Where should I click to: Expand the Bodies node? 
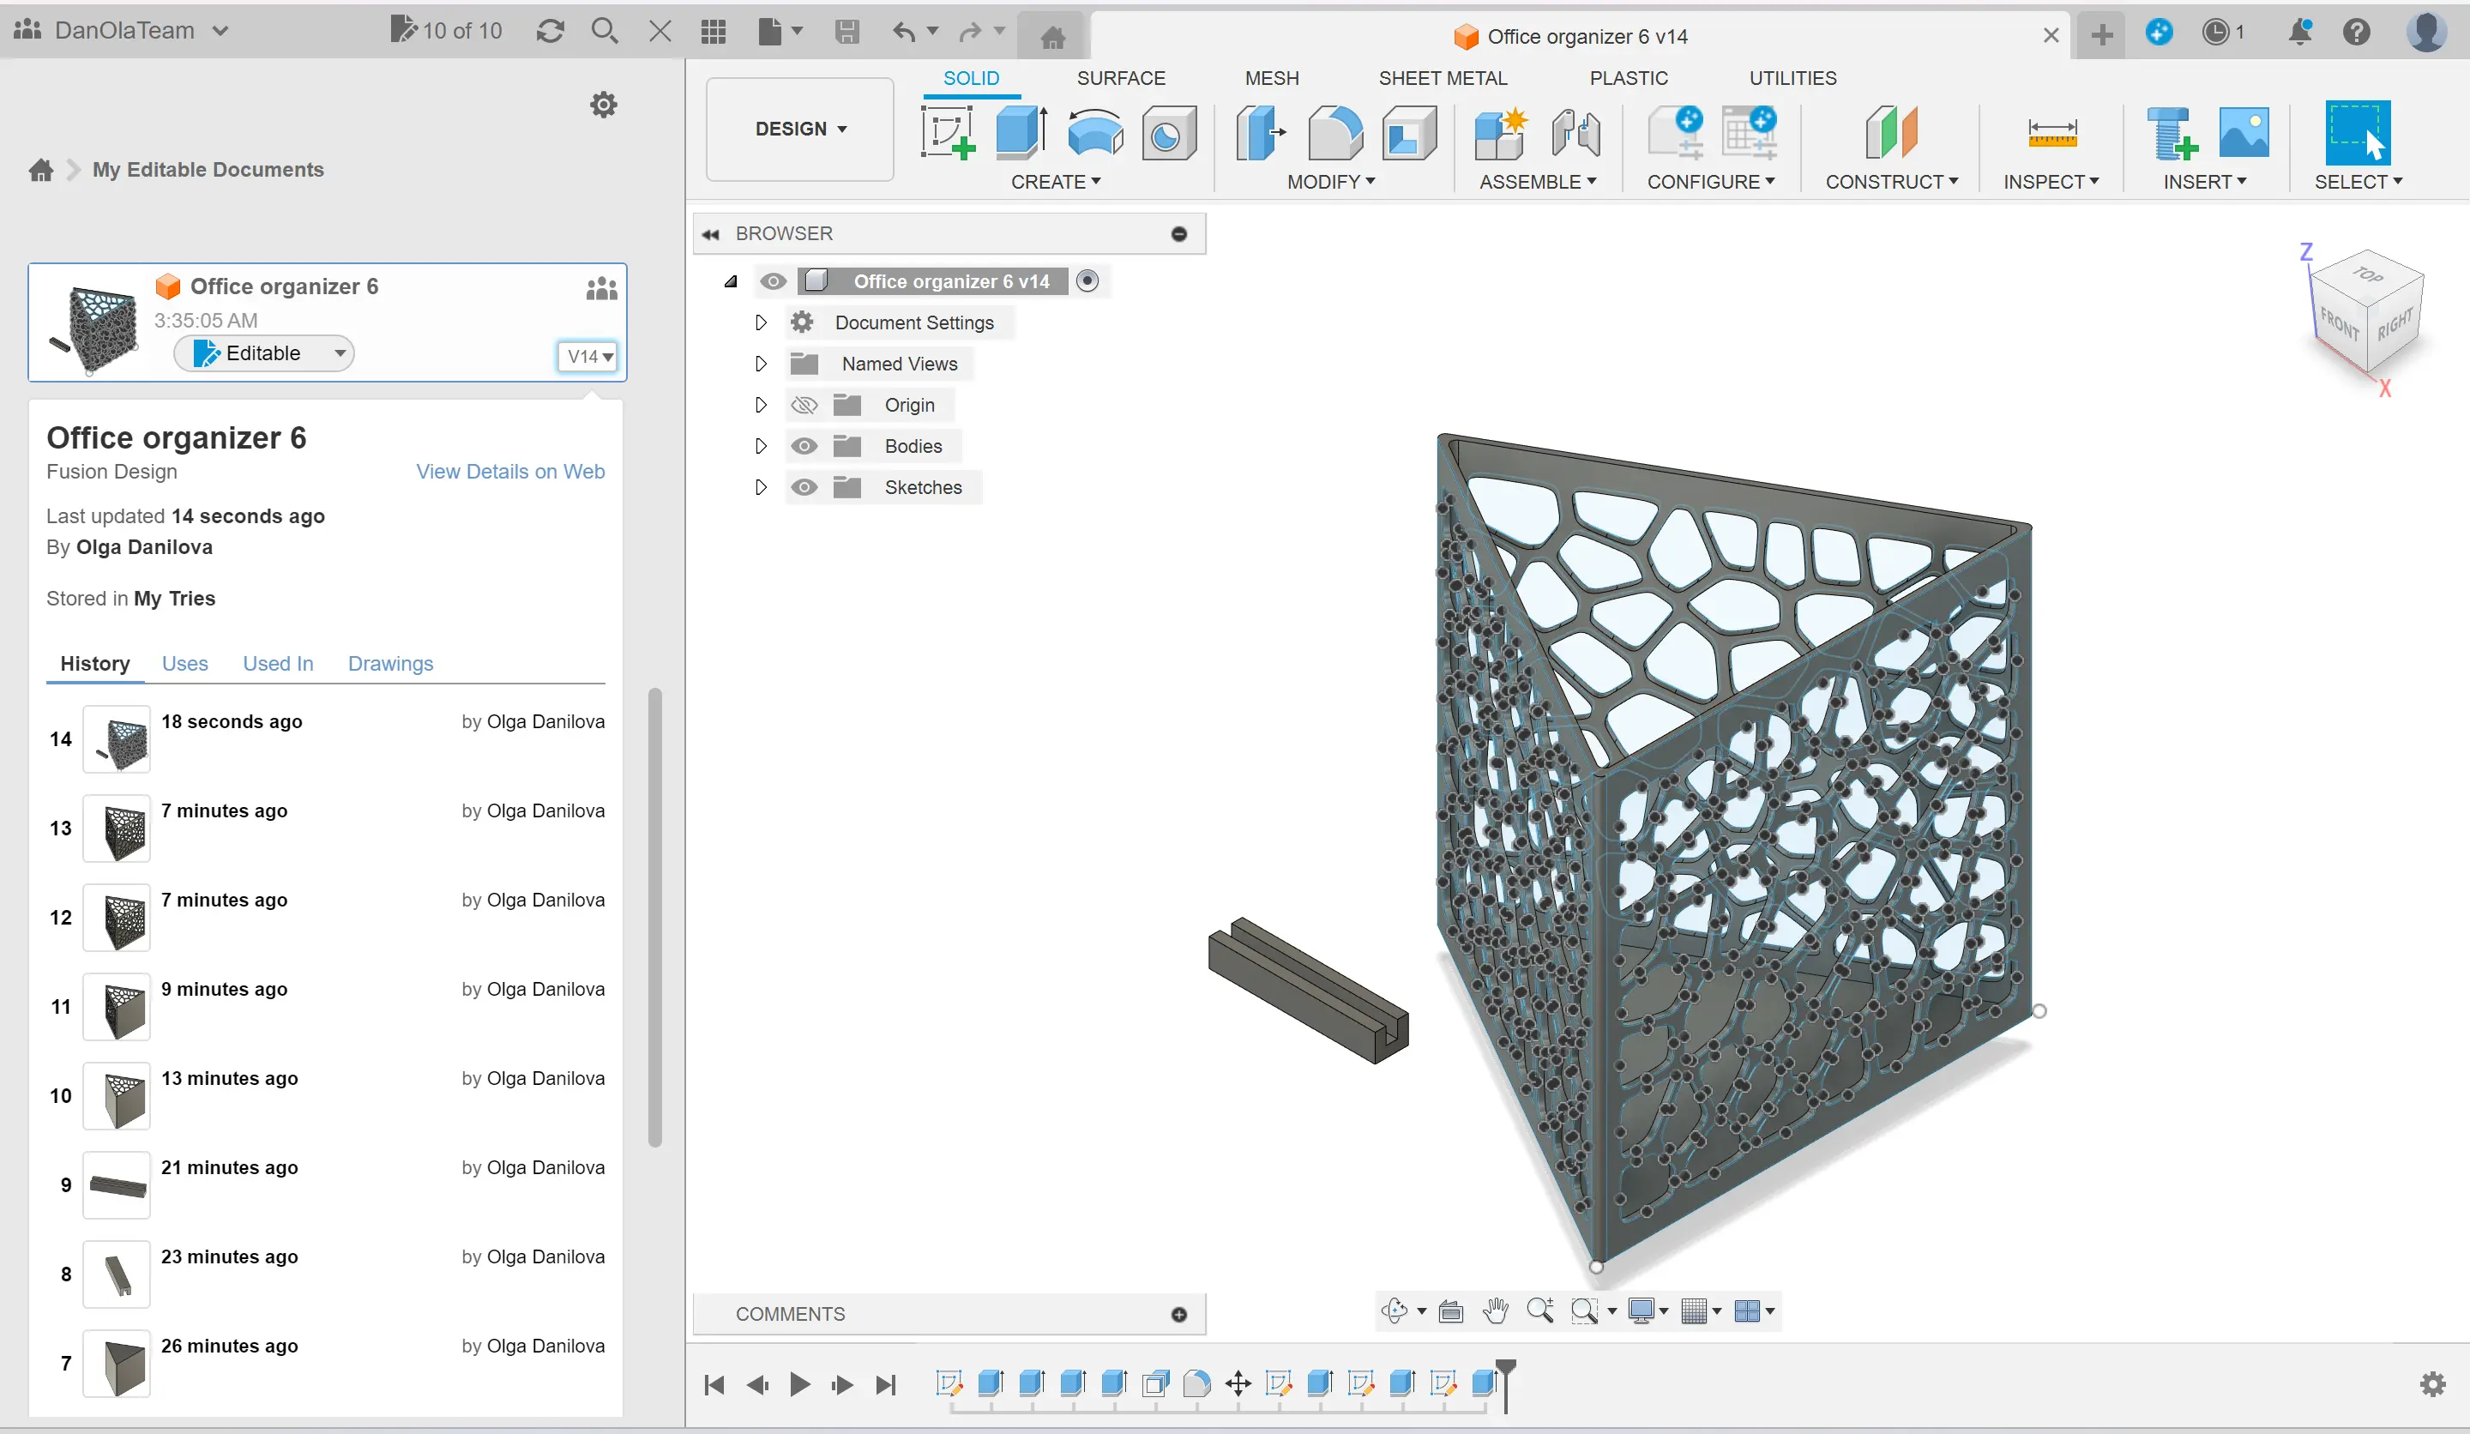[761, 446]
